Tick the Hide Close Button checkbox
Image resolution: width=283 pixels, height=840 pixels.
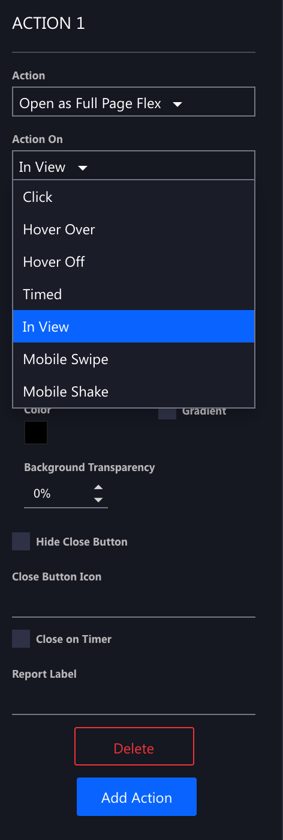(x=21, y=541)
